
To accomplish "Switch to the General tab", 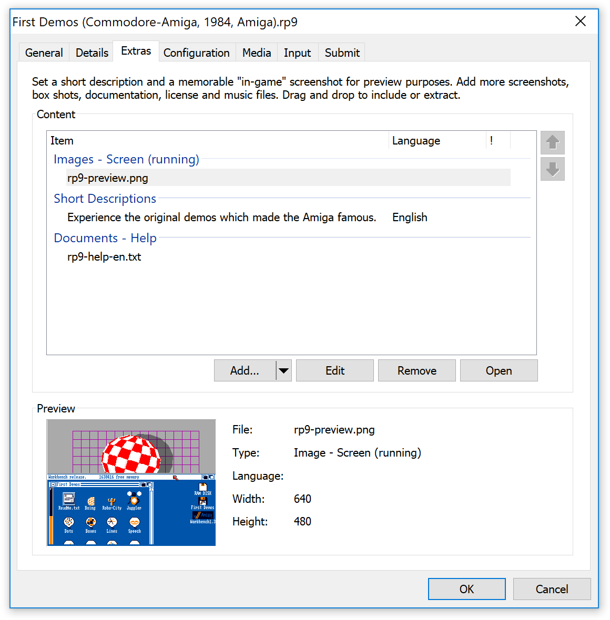I will point(44,53).
